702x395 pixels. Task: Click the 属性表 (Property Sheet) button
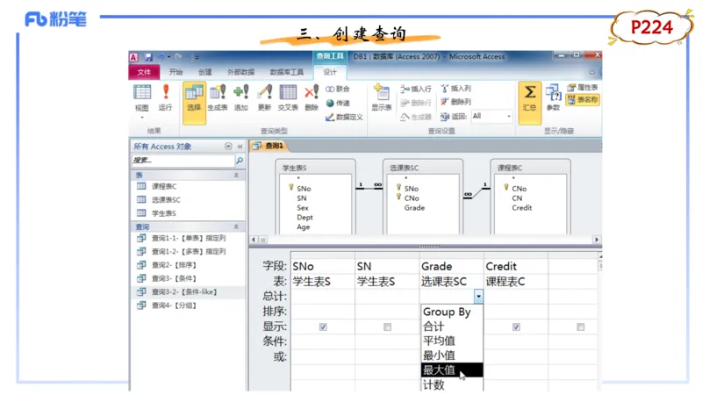pyautogui.click(x=583, y=88)
